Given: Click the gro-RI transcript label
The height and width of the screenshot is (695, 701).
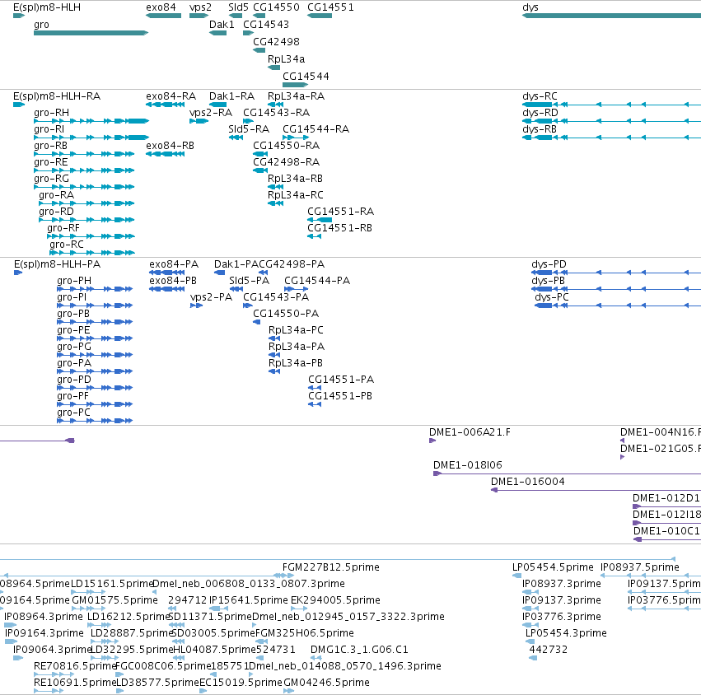Looking at the screenshot, I should tap(49, 129).
